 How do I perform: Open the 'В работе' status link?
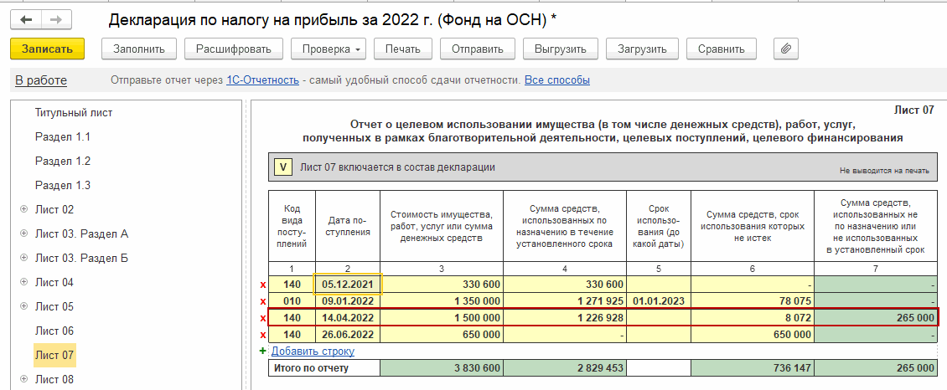point(41,80)
